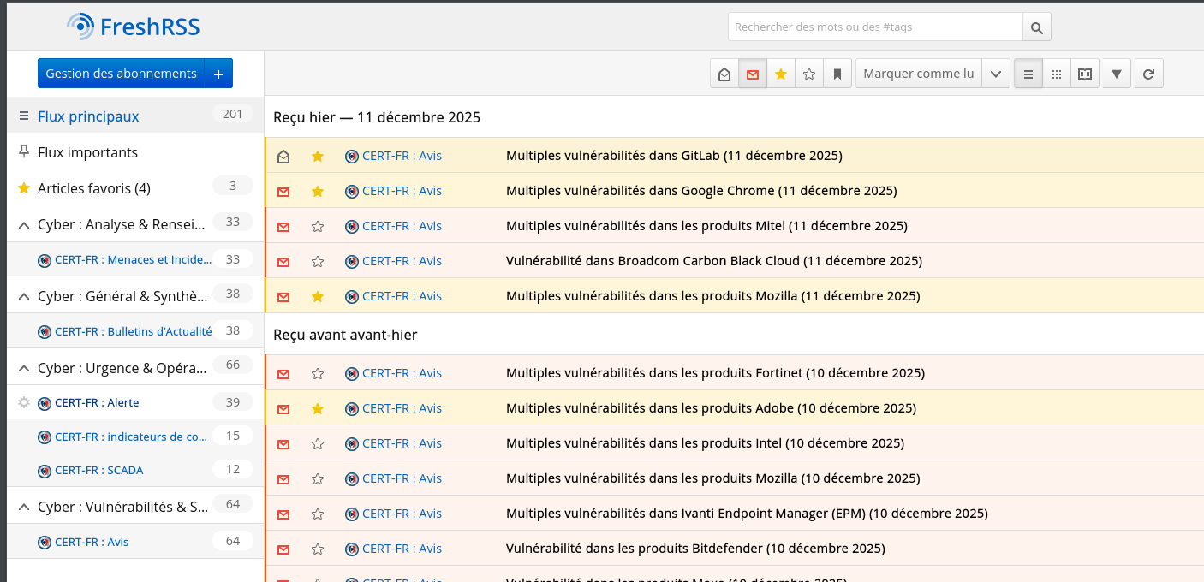Open Gestion des abonnements

[x=122, y=73]
